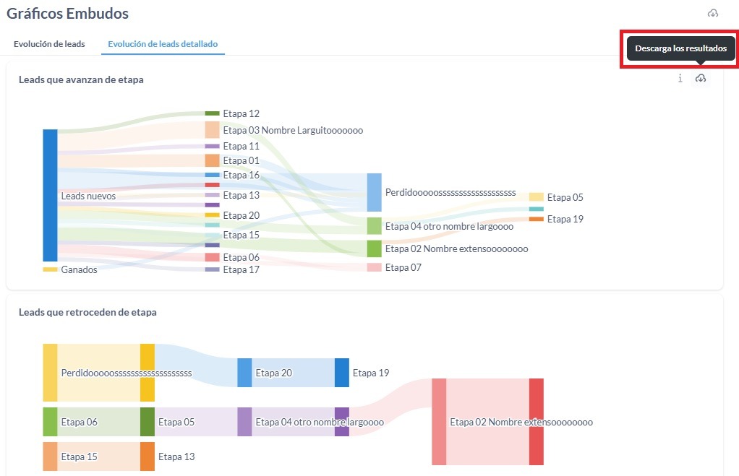Select the blue Etapa 20 node in bottom chart
The width and height of the screenshot is (739, 476).
244,373
